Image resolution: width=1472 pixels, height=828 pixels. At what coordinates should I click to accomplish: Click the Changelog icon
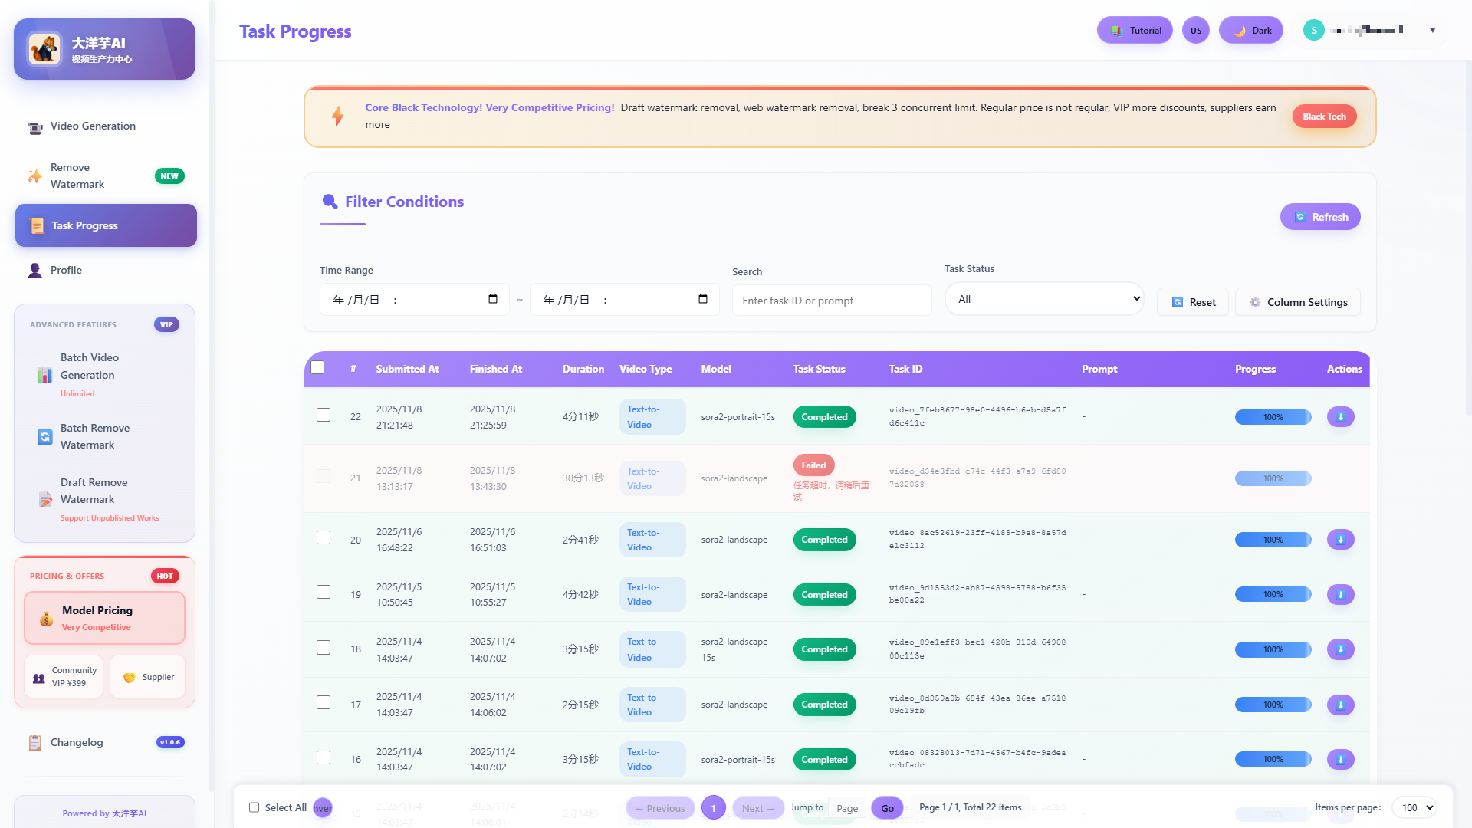pyautogui.click(x=34, y=742)
